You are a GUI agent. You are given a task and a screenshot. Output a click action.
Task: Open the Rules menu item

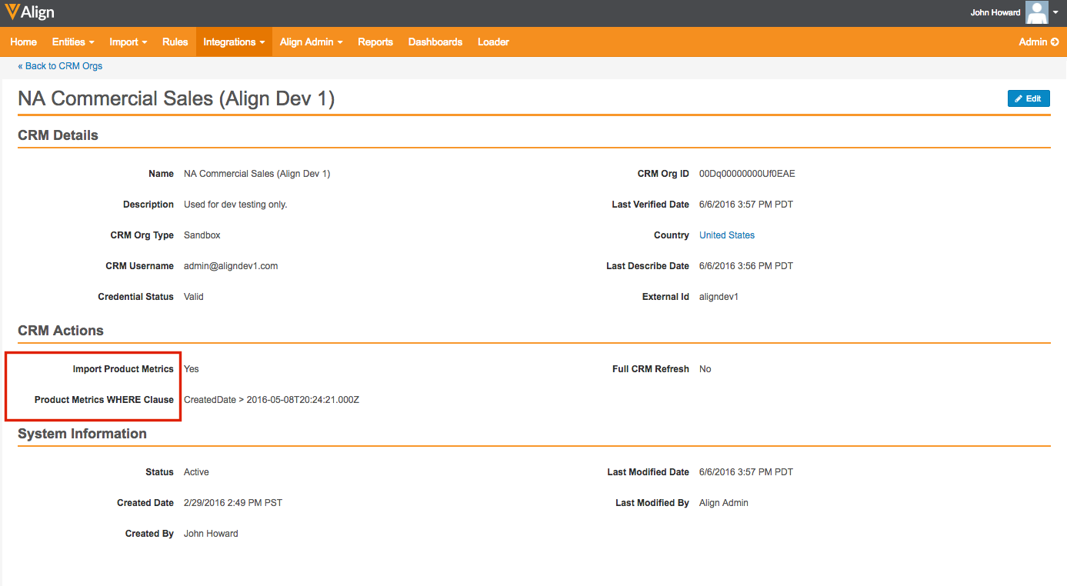click(x=175, y=42)
